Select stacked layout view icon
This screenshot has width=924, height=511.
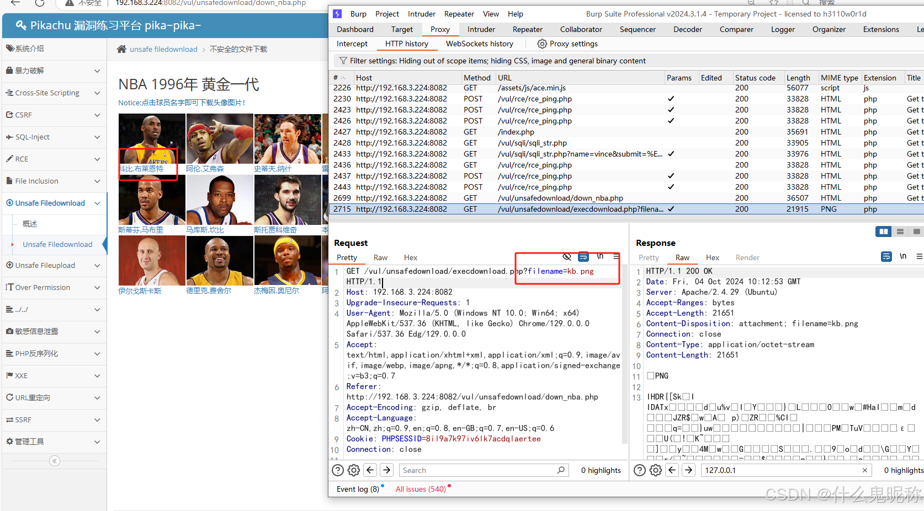[x=900, y=232]
